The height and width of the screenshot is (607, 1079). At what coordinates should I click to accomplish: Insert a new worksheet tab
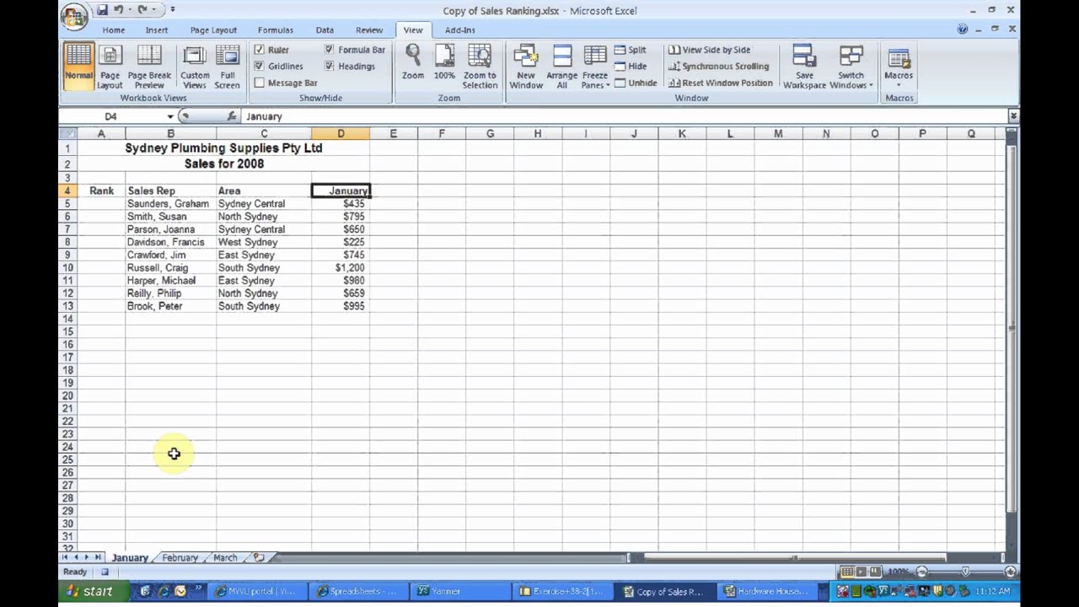pos(259,557)
